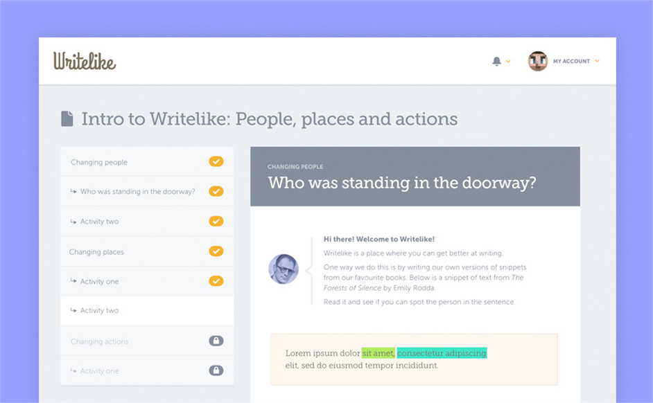Toggle checkmark for Who was standing in the doorway

coord(216,191)
